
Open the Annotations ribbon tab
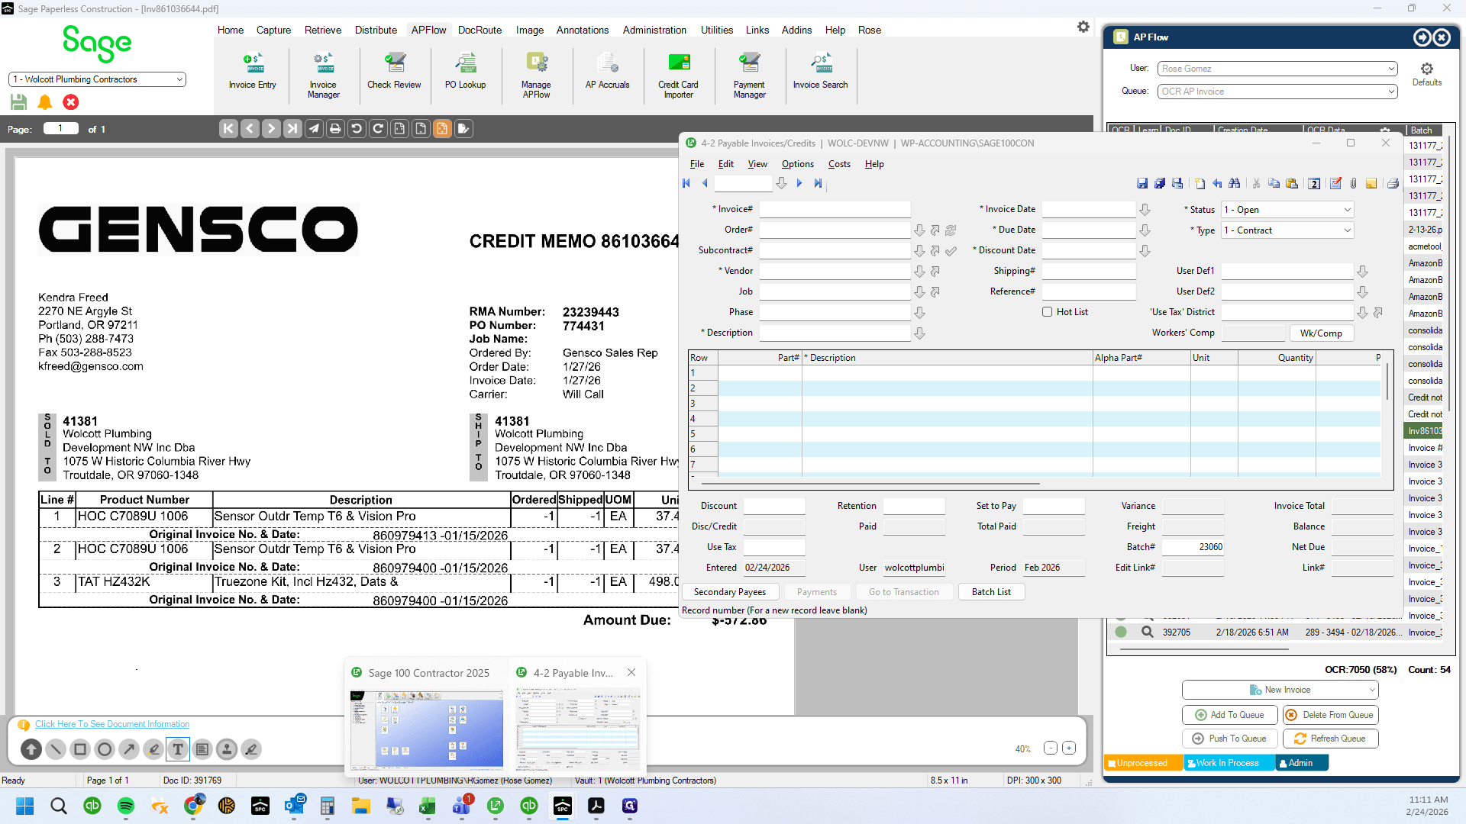tap(583, 31)
